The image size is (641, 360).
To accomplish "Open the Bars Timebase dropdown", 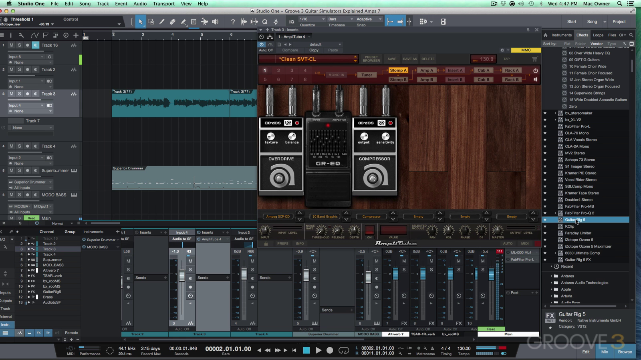I will pyautogui.click(x=341, y=19).
